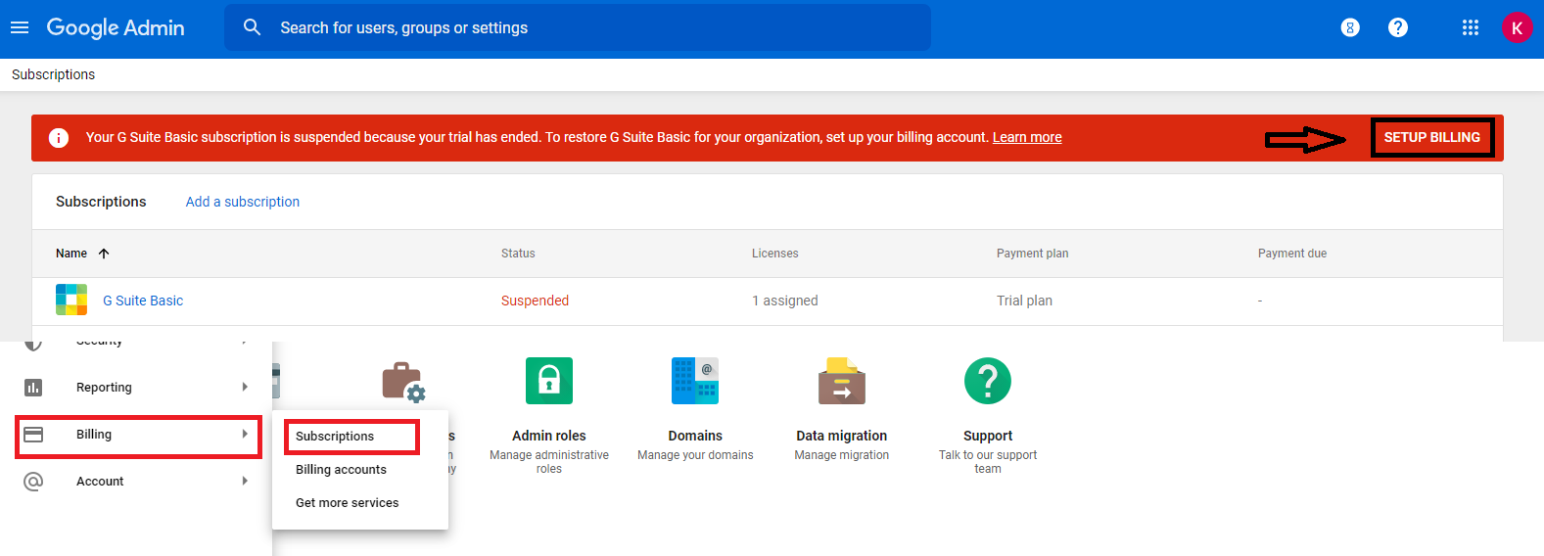Click the Trial plan cell
This screenshot has width=1544, height=556.
tap(1024, 301)
